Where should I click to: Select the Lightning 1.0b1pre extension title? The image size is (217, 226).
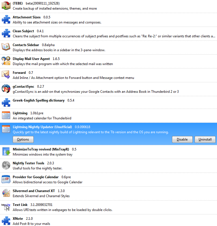point(20,113)
